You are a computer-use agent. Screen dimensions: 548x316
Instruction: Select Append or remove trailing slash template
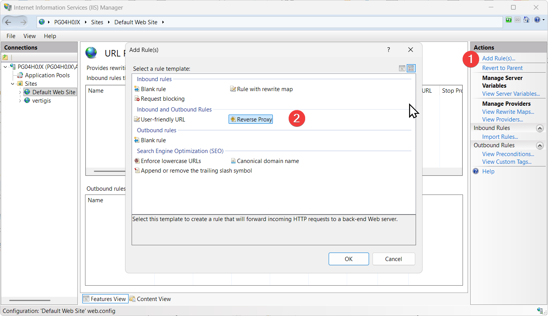tap(193, 171)
